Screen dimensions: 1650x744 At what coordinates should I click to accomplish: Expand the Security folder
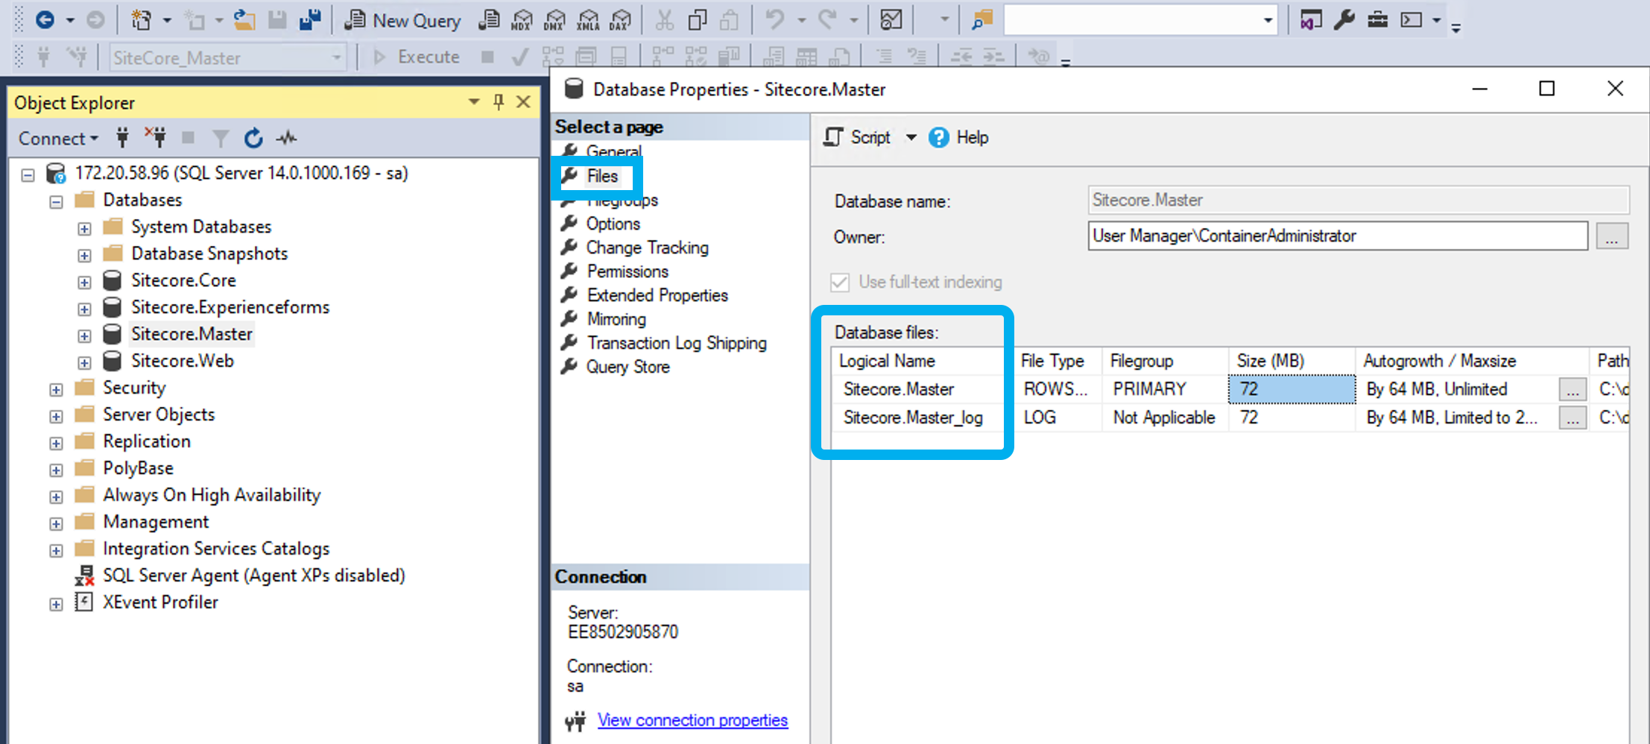click(x=56, y=390)
